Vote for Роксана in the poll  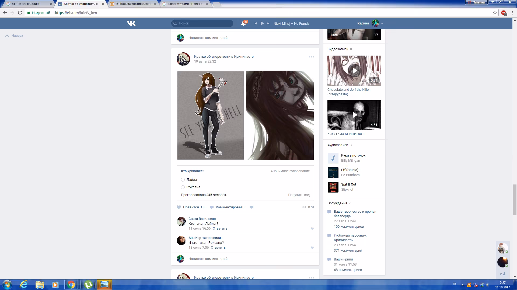183,187
